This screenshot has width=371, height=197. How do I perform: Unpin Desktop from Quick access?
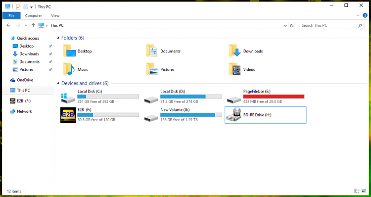50,46
